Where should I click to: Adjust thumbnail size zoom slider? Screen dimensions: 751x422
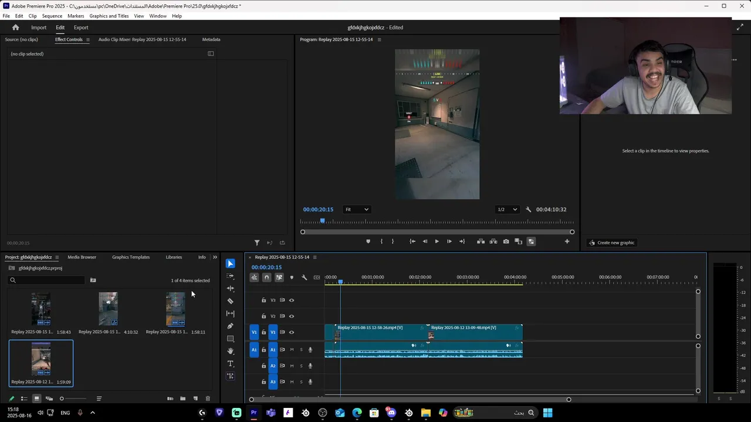(x=73, y=399)
